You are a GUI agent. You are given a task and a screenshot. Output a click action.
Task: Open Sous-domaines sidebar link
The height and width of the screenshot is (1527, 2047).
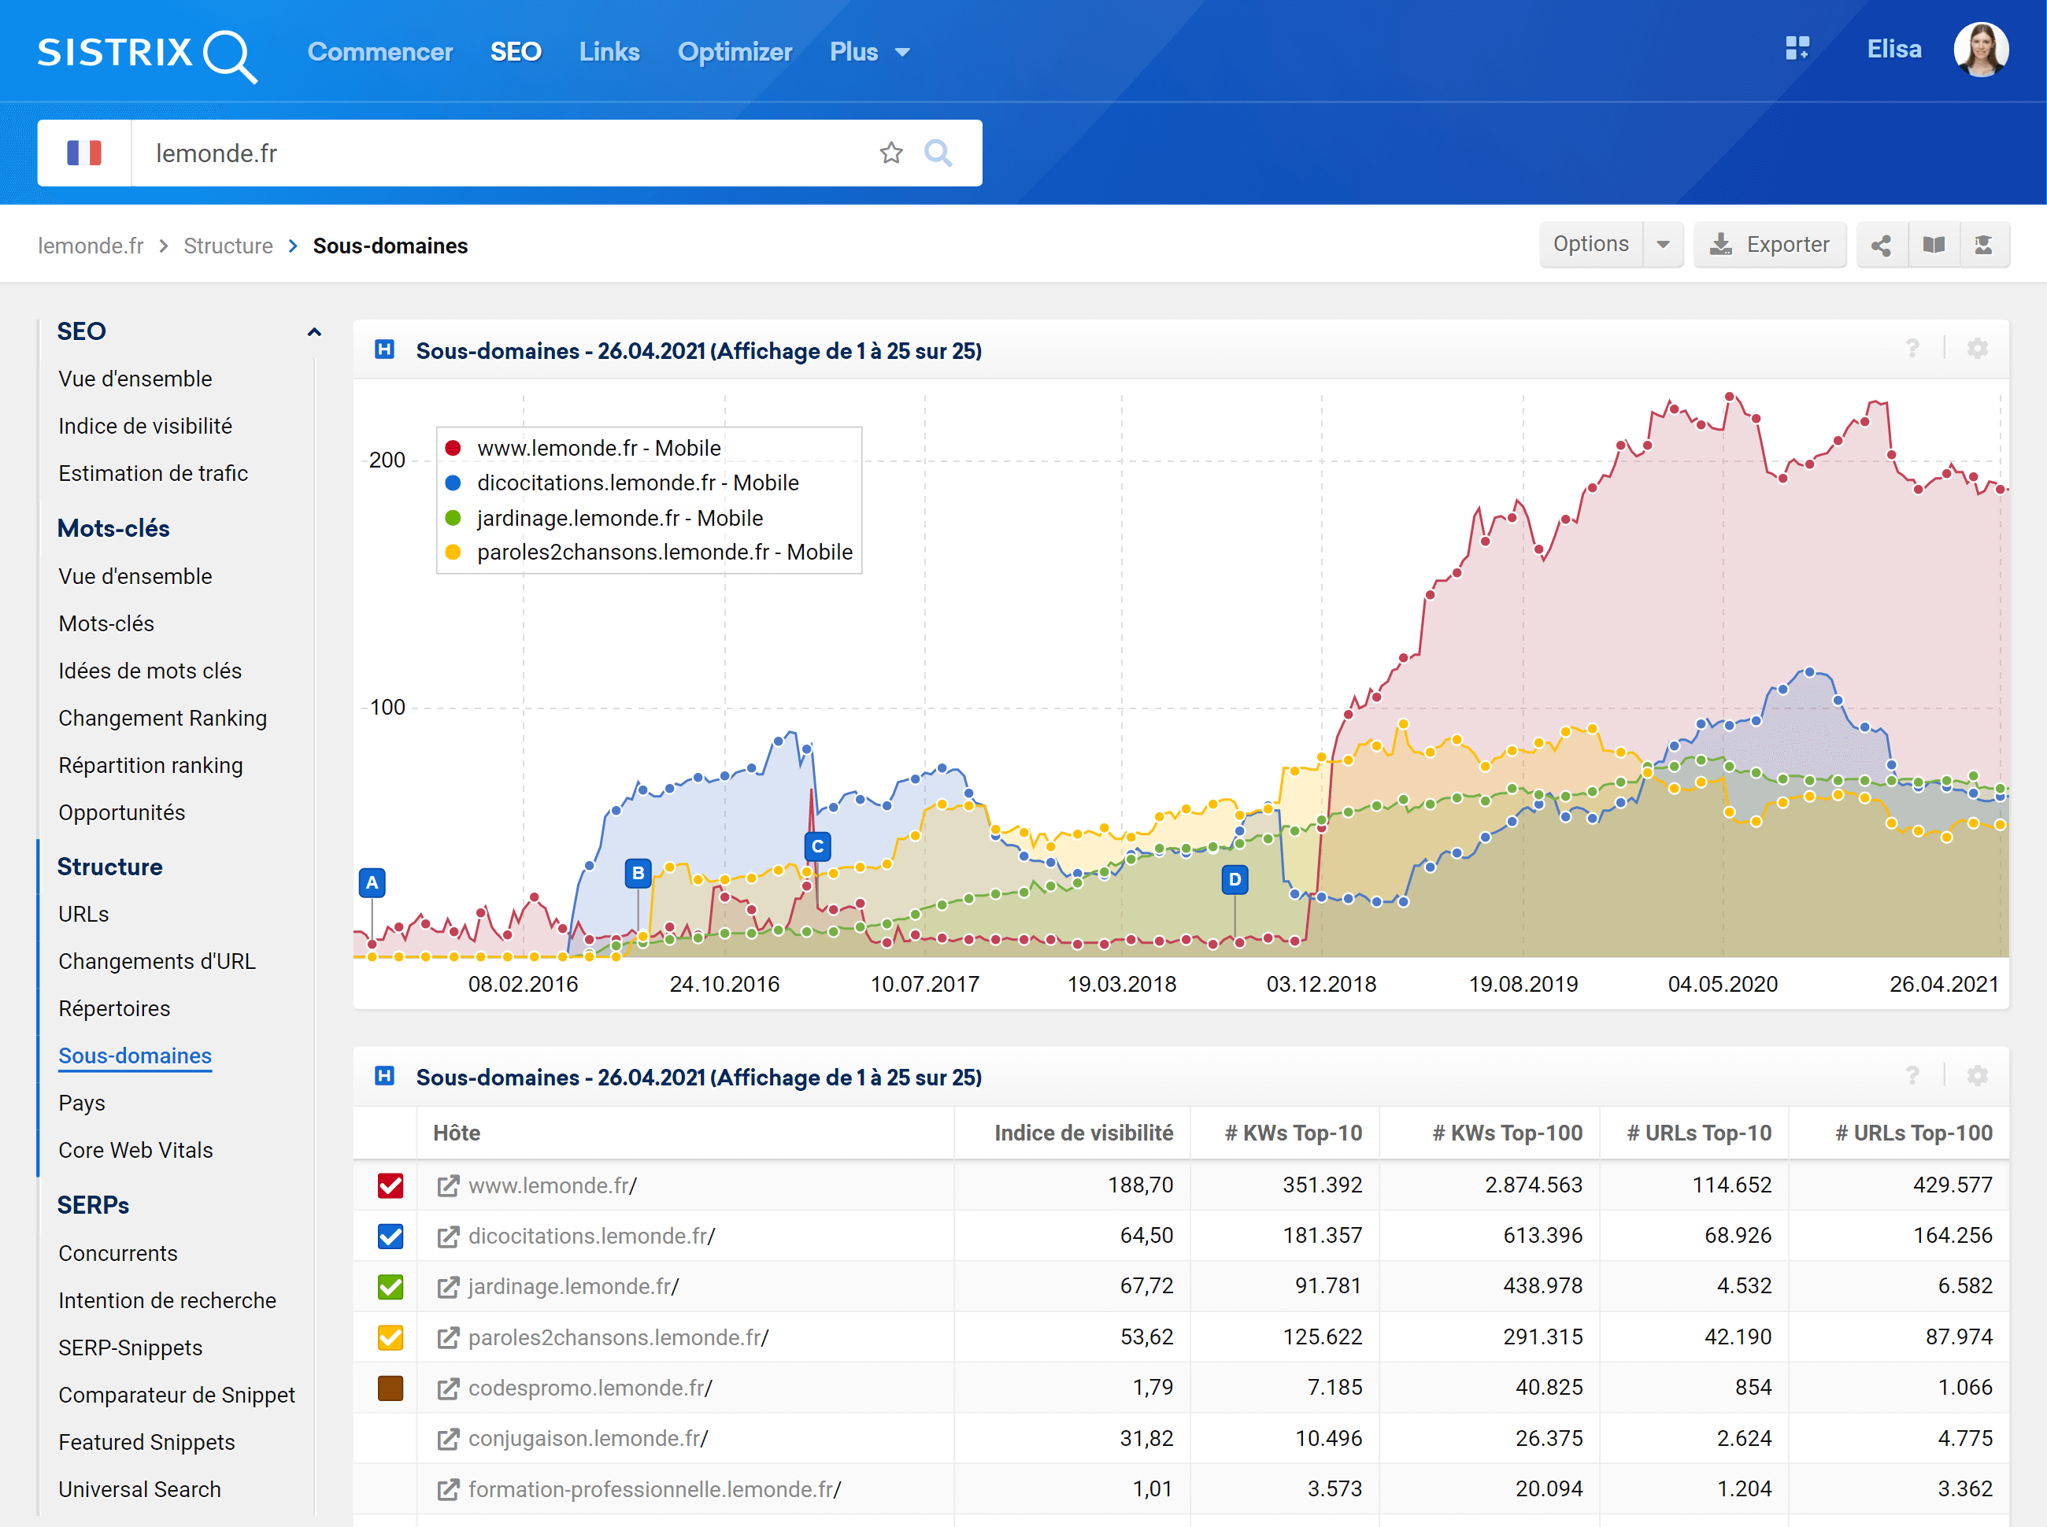135,1056
